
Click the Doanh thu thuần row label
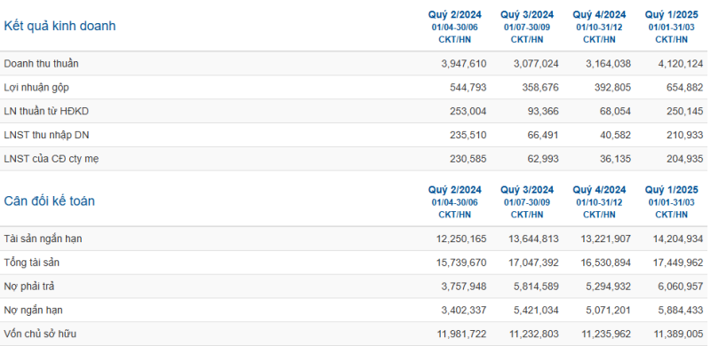[41, 64]
